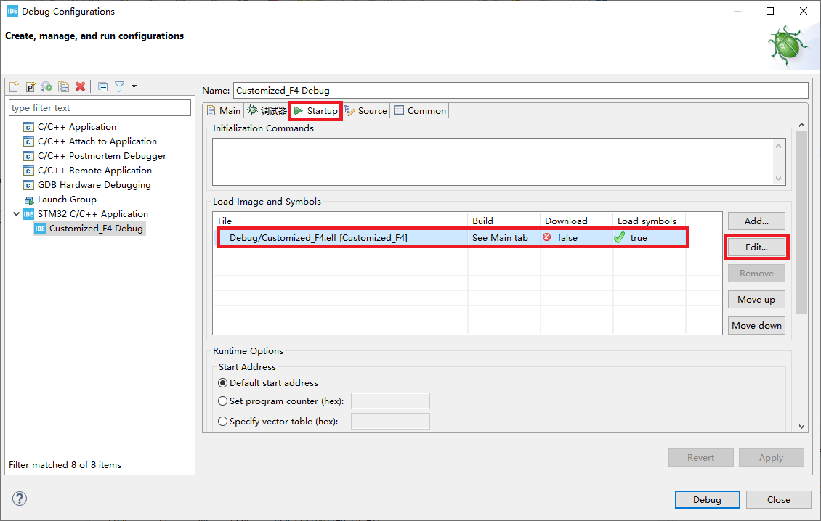
Task: Choose Set program counter (hex) option
Action: point(222,401)
